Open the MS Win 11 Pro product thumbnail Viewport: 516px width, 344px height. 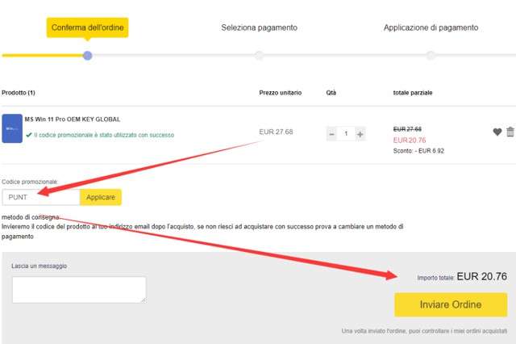[12, 128]
